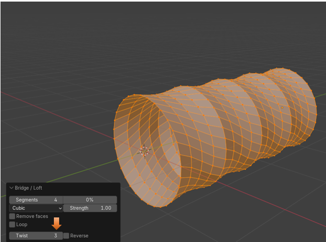Click the Strength 1.00 field
The height and width of the screenshot is (242, 326).
click(x=90, y=208)
